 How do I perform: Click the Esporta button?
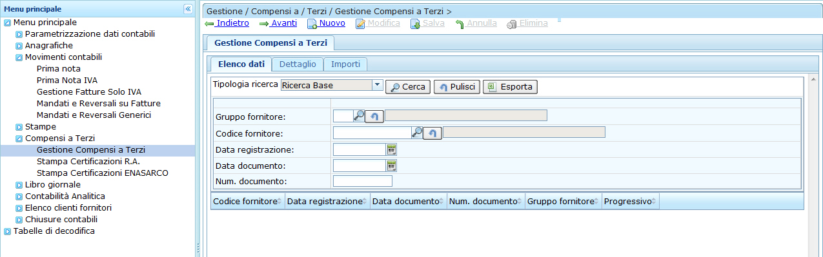[510, 86]
